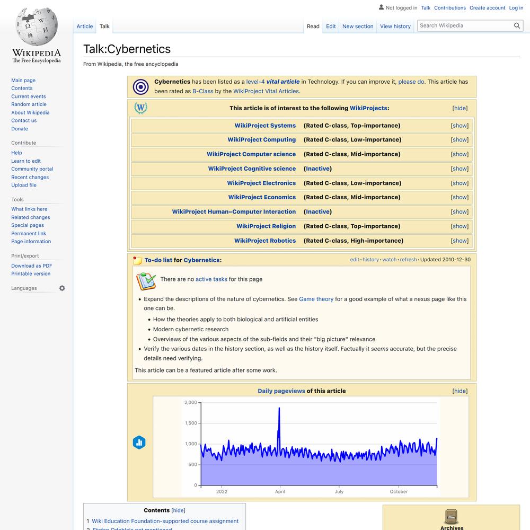Show WikiProject Systems details
This screenshot has height=530, width=530.
coord(460,126)
